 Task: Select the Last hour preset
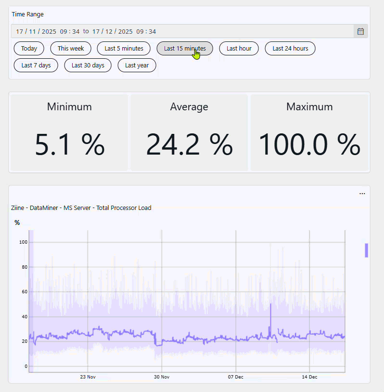click(239, 49)
